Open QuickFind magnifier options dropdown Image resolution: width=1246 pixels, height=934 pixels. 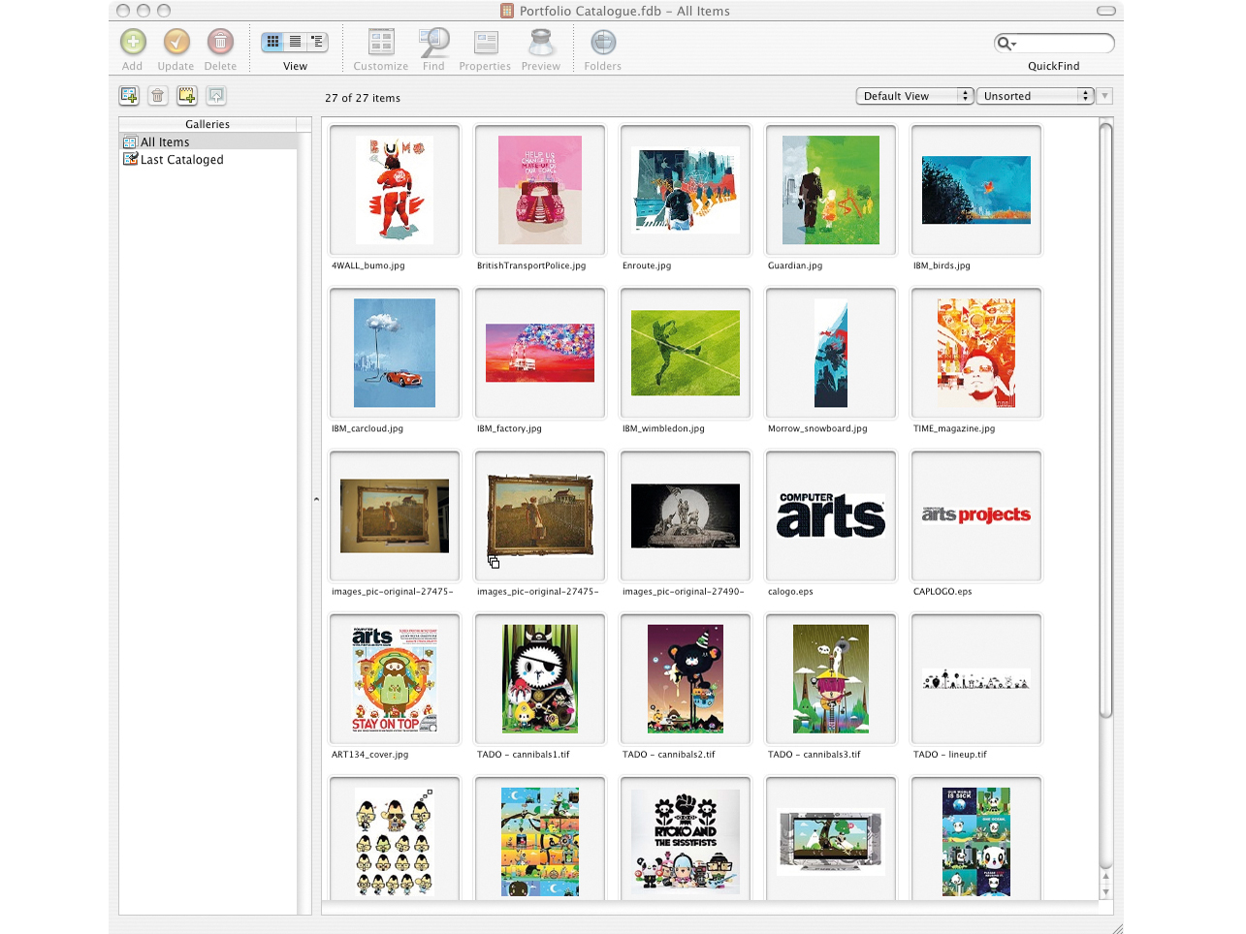pos(1006,43)
